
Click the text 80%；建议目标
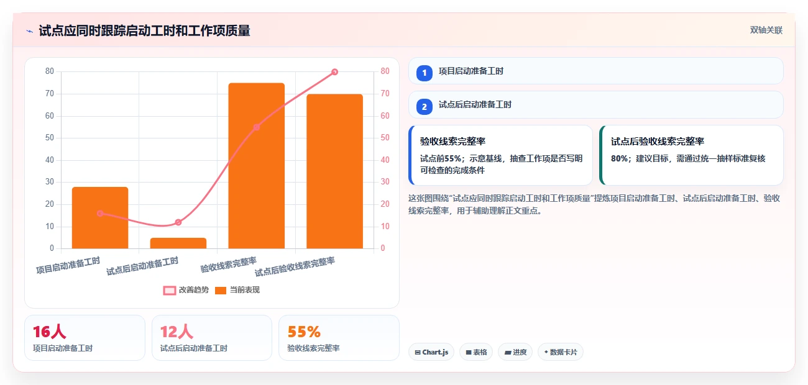[x=639, y=158]
